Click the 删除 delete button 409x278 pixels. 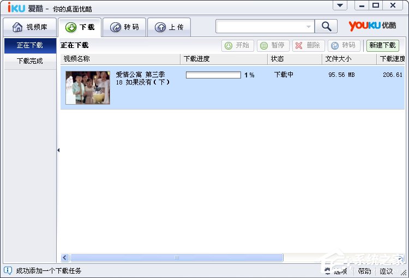pyautogui.click(x=308, y=46)
